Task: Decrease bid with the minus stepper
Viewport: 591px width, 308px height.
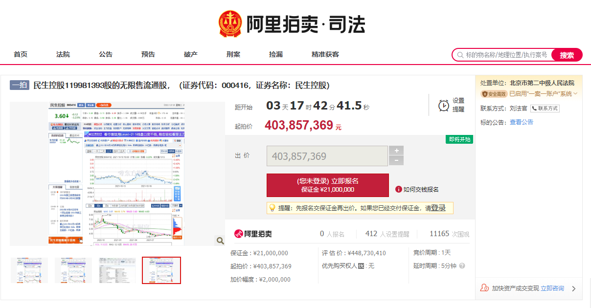Action: coord(396,161)
